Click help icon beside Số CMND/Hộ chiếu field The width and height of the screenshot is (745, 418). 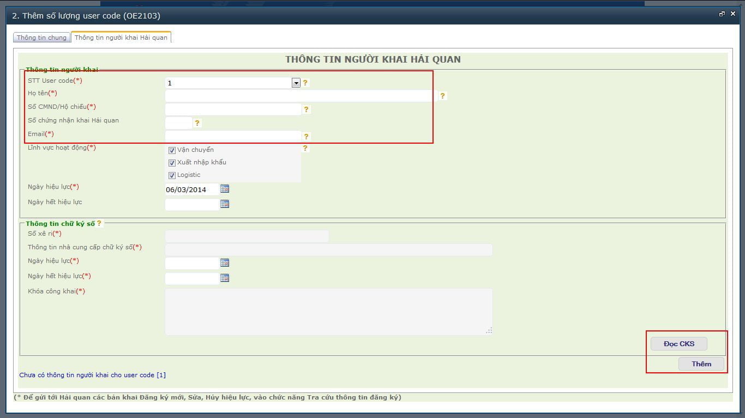pos(307,109)
